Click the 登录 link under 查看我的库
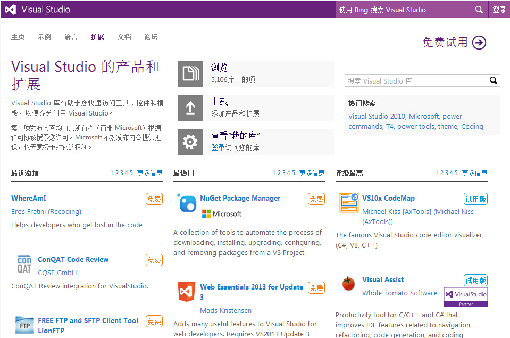This screenshot has width=510, height=338. click(218, 147)
